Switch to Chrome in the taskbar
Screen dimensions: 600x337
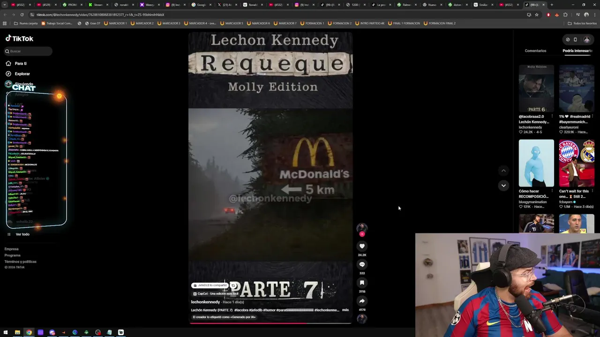coord(29,332)
